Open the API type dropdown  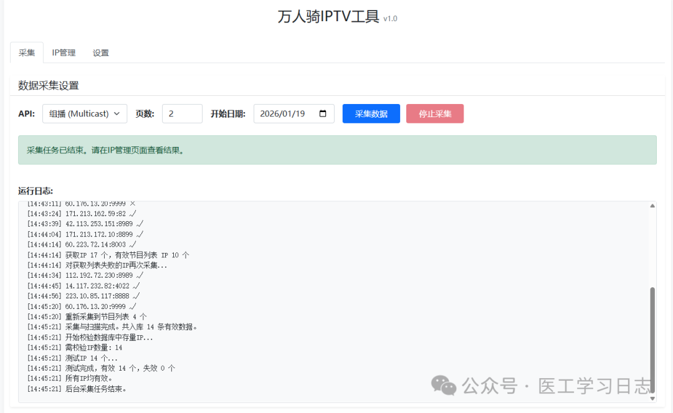point(84,113)
